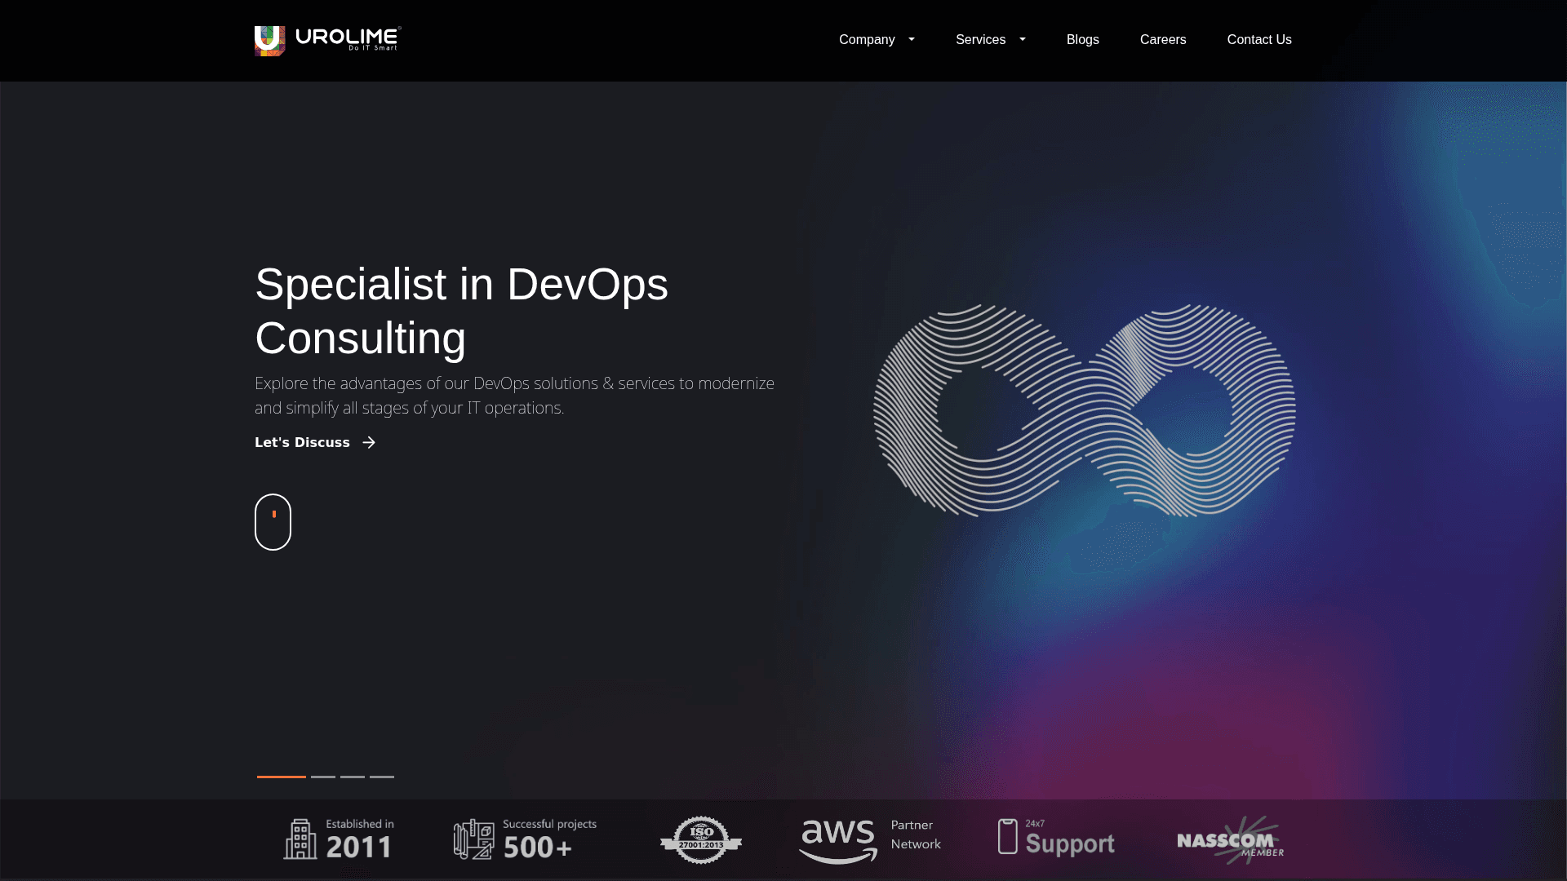The image size is (1567, 881).
Task: Navigate to the Careers page
Action: point(1162,39)
